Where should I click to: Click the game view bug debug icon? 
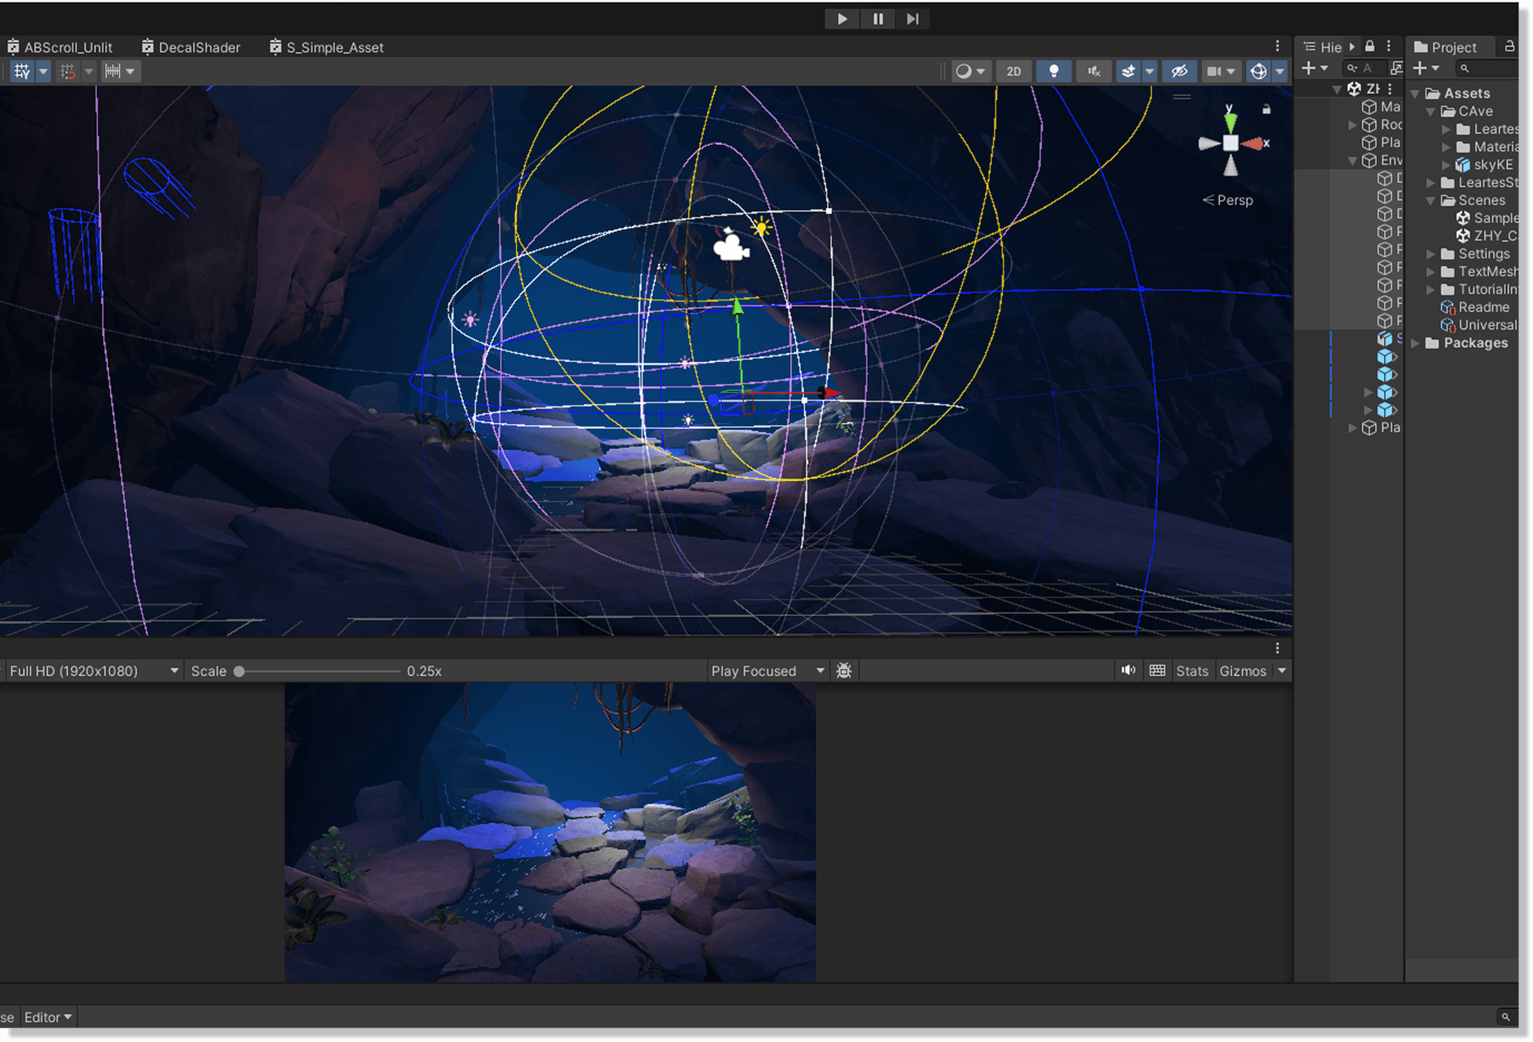pos(844,670)
